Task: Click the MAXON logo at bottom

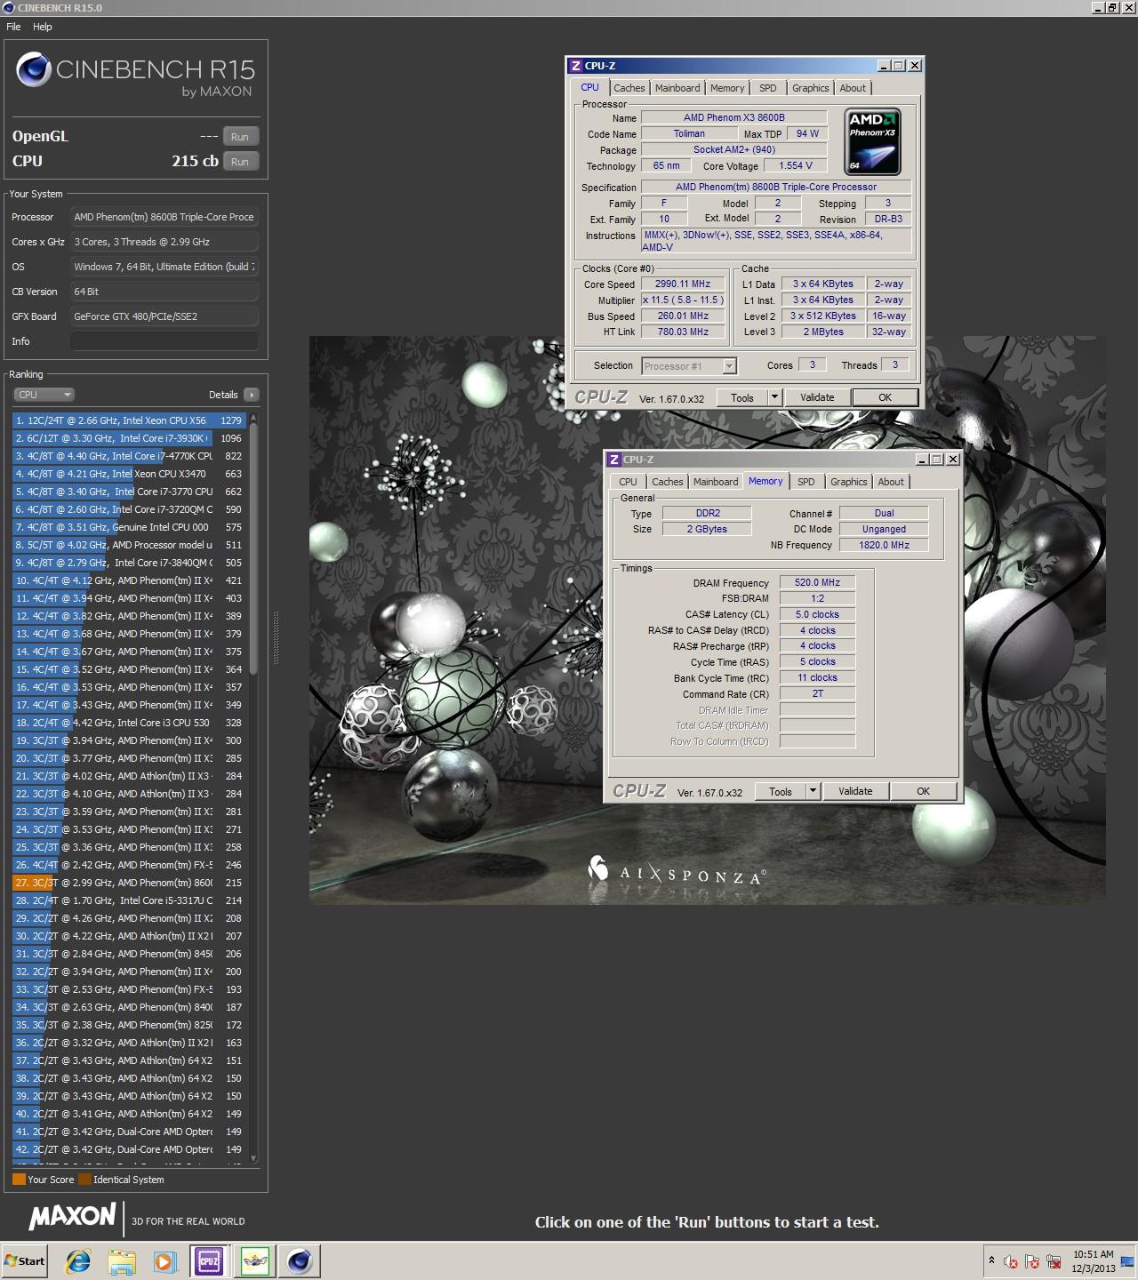Action: coord(73,1216)
